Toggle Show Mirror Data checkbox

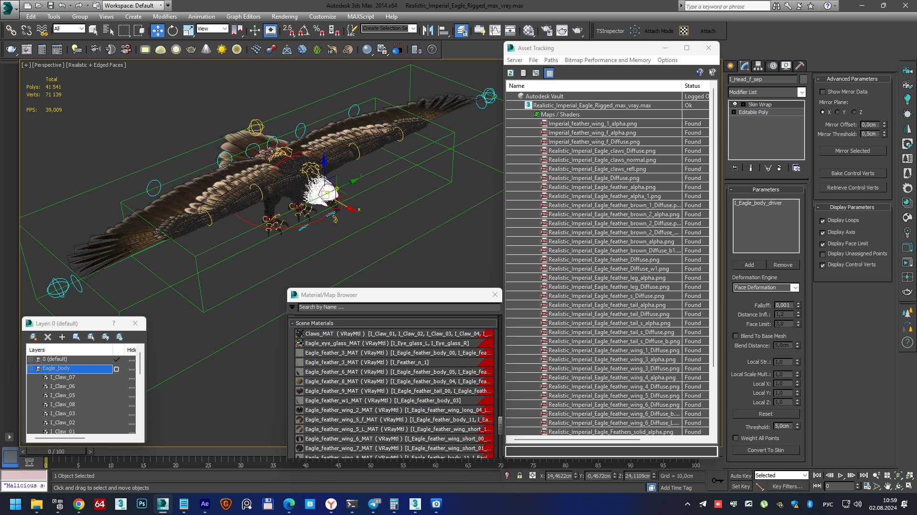tap(822, 92)
